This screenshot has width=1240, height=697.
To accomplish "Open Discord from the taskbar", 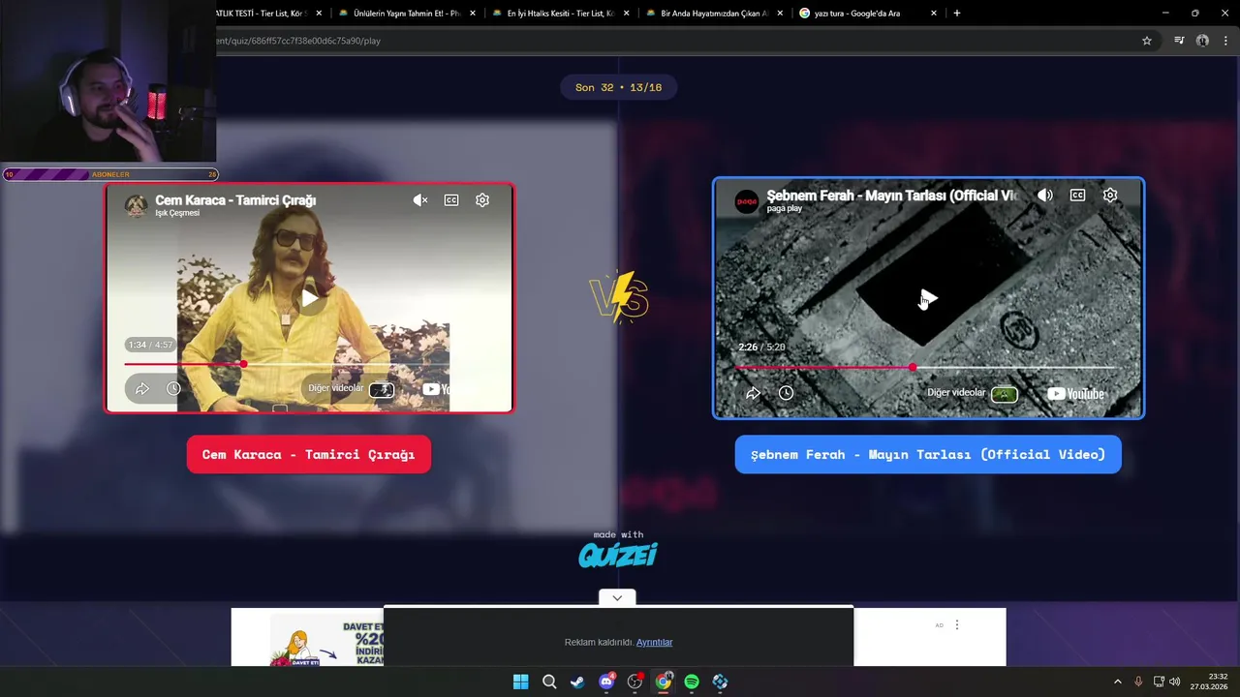I will click(x=606, y=682).
